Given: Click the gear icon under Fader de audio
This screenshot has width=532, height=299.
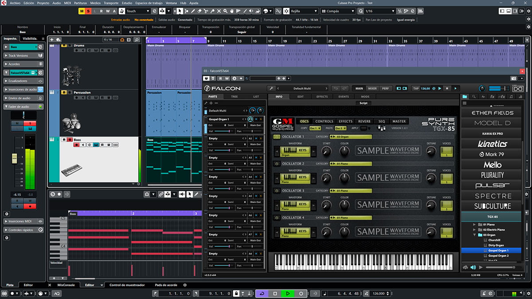Looking at the screenshot, I should point(7,214).
